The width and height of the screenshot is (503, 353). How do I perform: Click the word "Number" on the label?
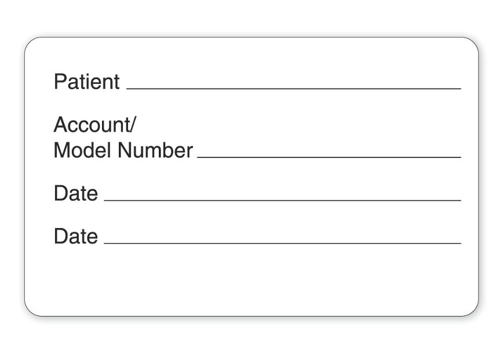[x=155, y=150]
